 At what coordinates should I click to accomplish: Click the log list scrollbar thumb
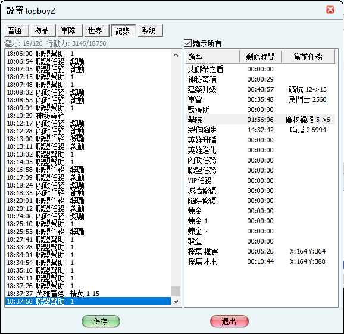point(176,291)
